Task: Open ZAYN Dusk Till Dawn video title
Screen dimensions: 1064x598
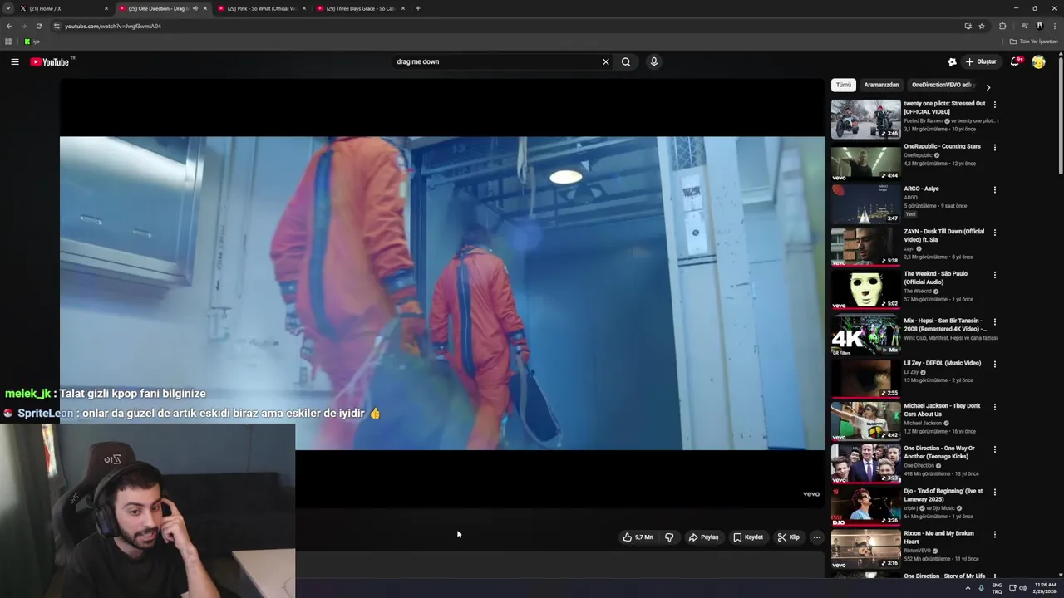Action: tap(944, 235)
